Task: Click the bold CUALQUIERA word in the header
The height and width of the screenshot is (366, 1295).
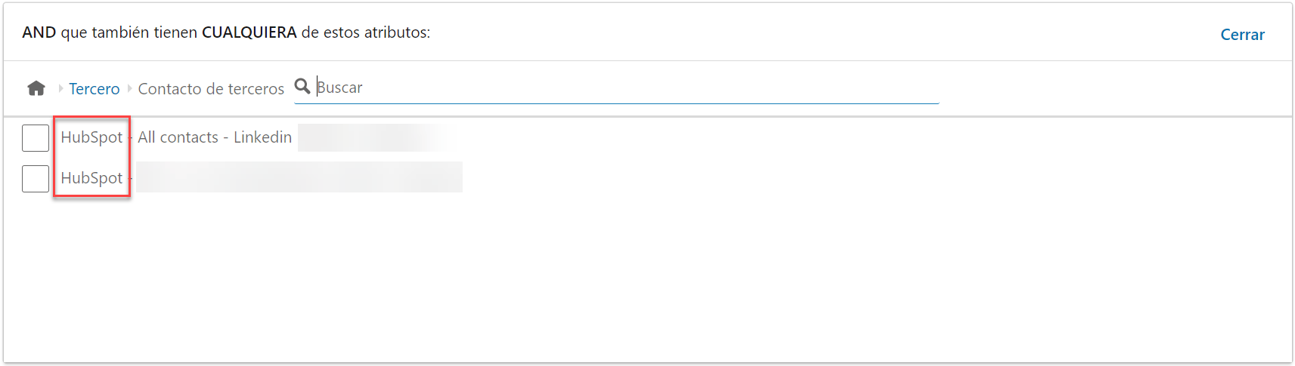Action: [x=249, y=32]
